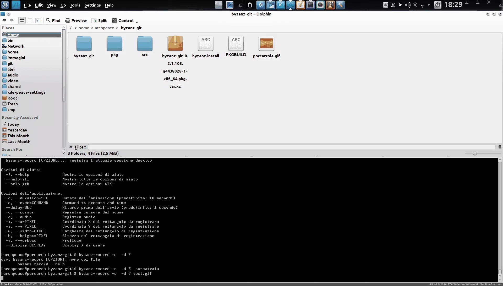Select the PKGBUILD file icon
Image resolution: width=503 pixels, height=286 pixels.
tap(236, 43)
